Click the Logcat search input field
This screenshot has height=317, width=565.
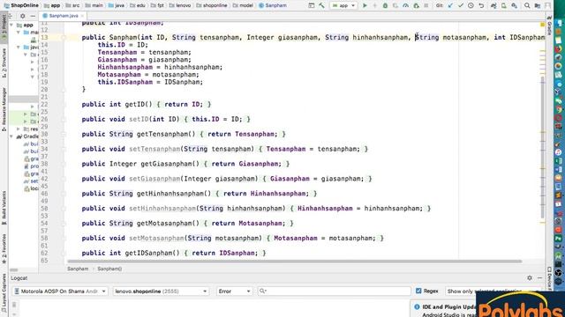pyautogui.click(x=334, y=291)
